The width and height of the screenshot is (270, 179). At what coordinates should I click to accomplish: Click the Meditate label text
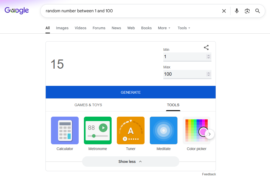[164, 149]
